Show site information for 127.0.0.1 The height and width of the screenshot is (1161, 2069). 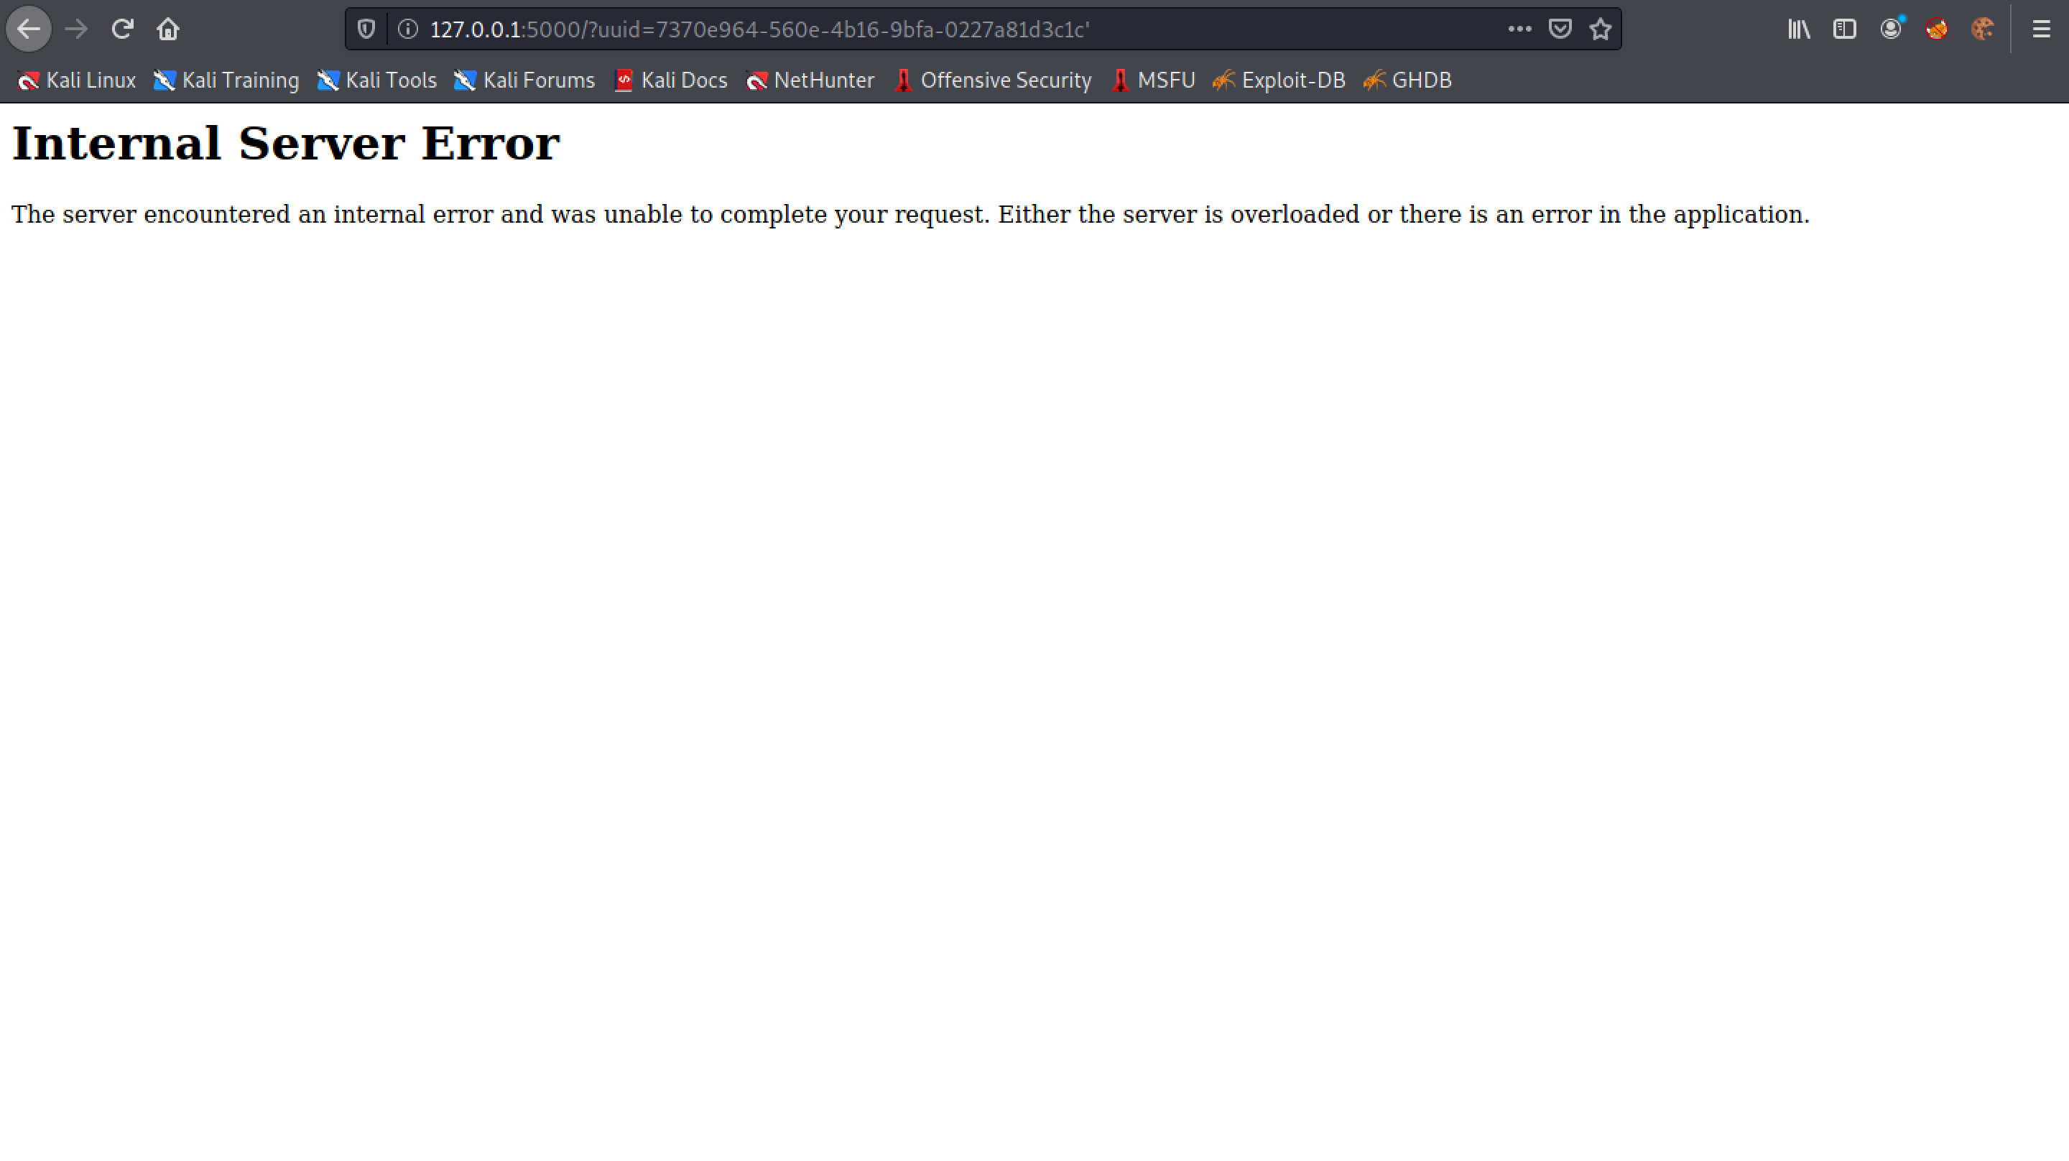click(408, 29)
